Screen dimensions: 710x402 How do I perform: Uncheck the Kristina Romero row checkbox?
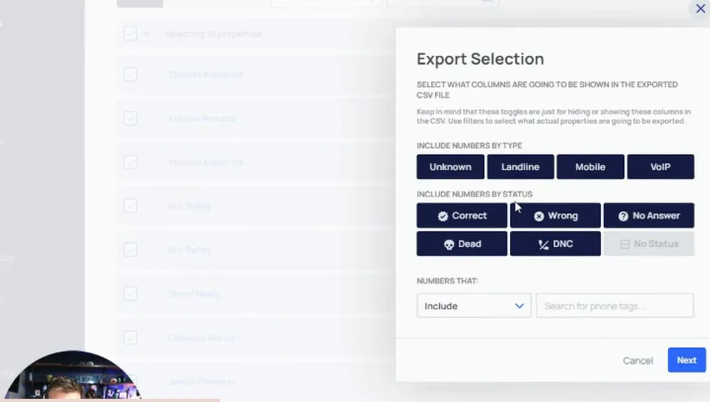pyautogui.click(x=130, y=118)
